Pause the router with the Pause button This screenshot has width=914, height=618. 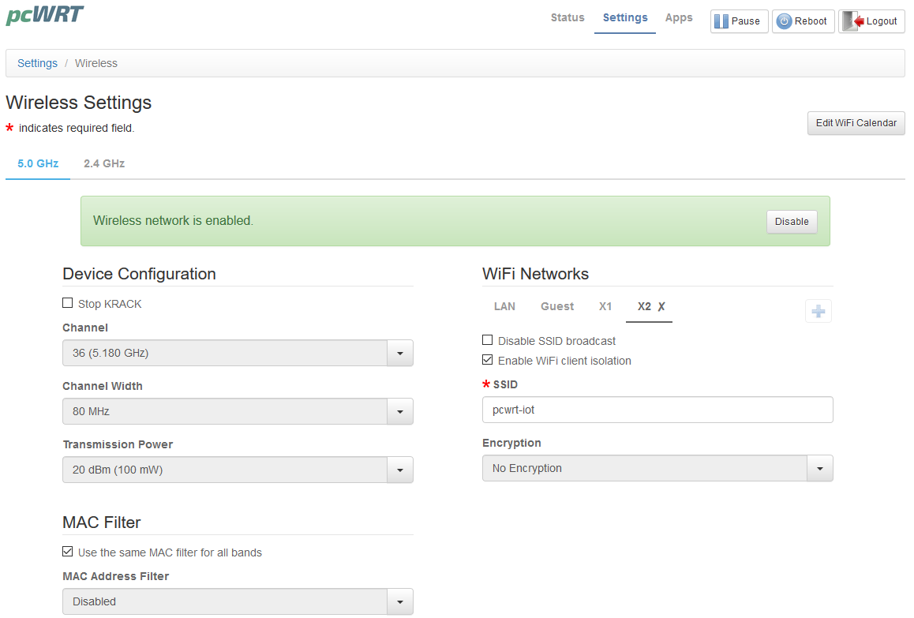[x=739, y=21]
